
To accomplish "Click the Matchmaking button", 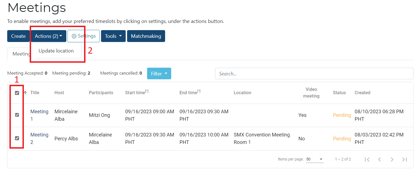I will [x=146, y=36].
